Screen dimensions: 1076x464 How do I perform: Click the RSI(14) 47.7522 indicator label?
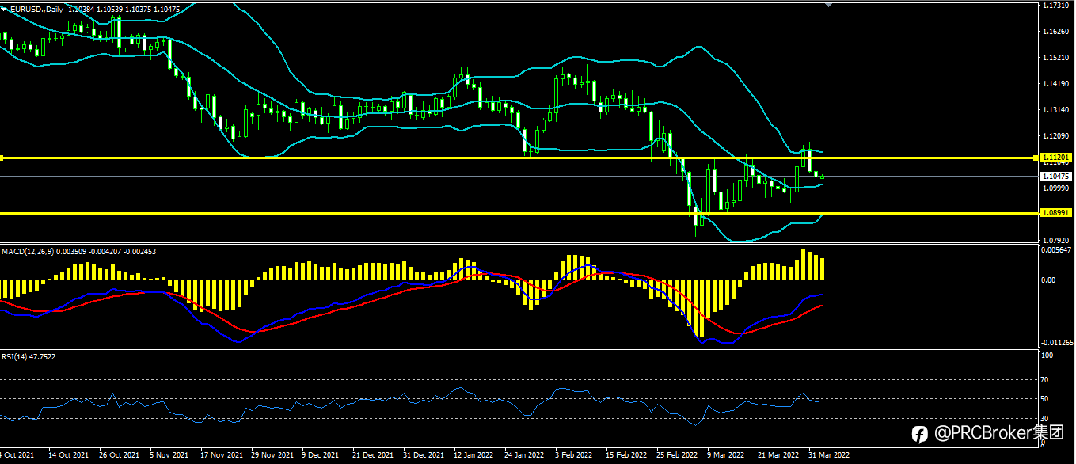coord(29,357)
